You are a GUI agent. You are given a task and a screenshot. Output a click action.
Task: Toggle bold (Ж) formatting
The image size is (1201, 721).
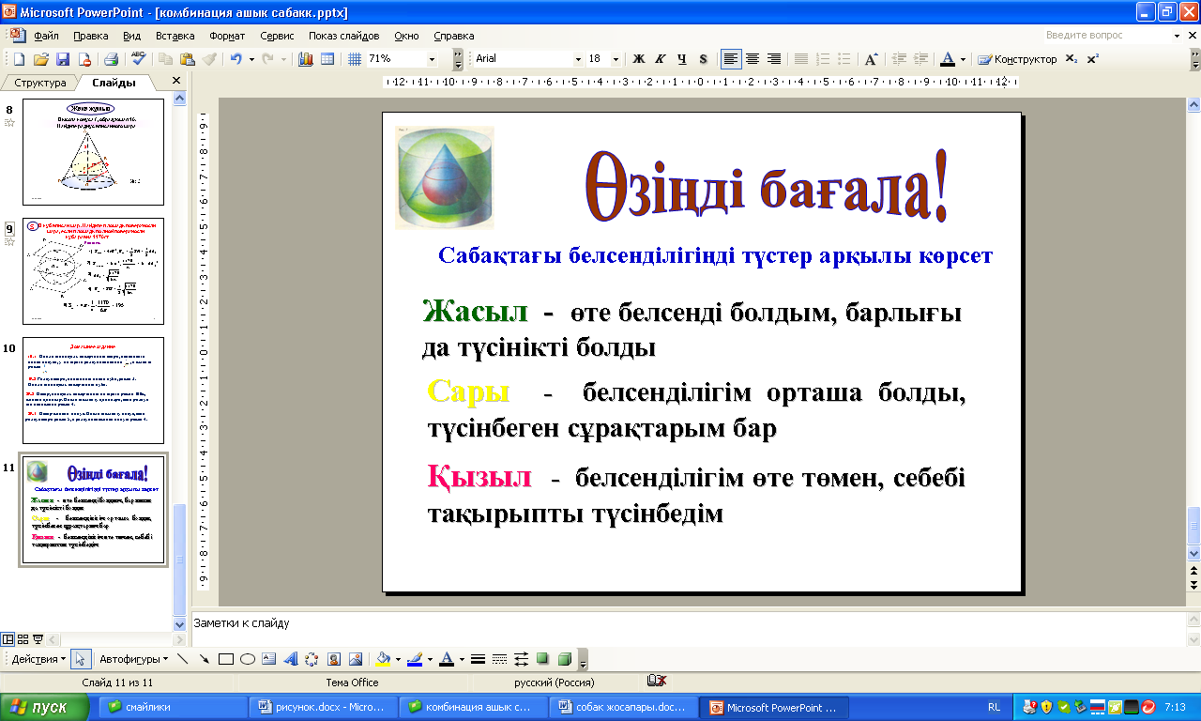(639, 59)
